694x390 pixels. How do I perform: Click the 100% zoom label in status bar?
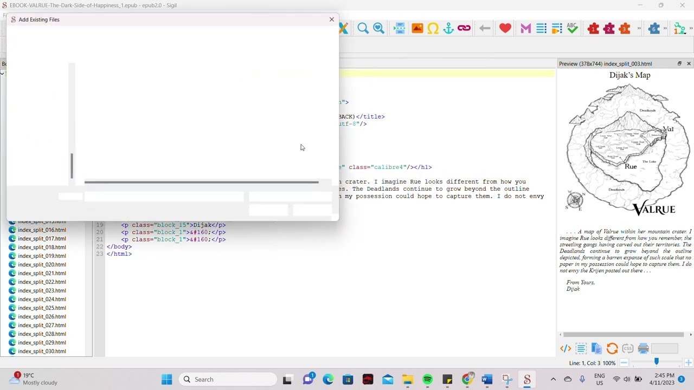(x=609, y=363)
